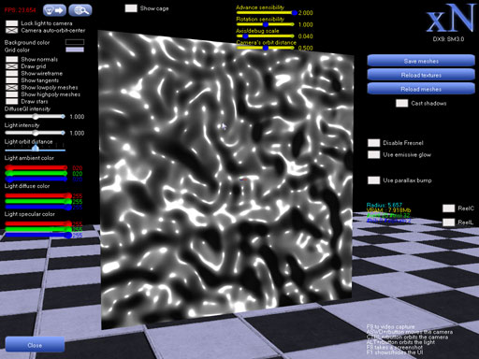Toggle Draw grid checkbox off
This screenshot has height=359, width=479.
[x=12, y=66]
